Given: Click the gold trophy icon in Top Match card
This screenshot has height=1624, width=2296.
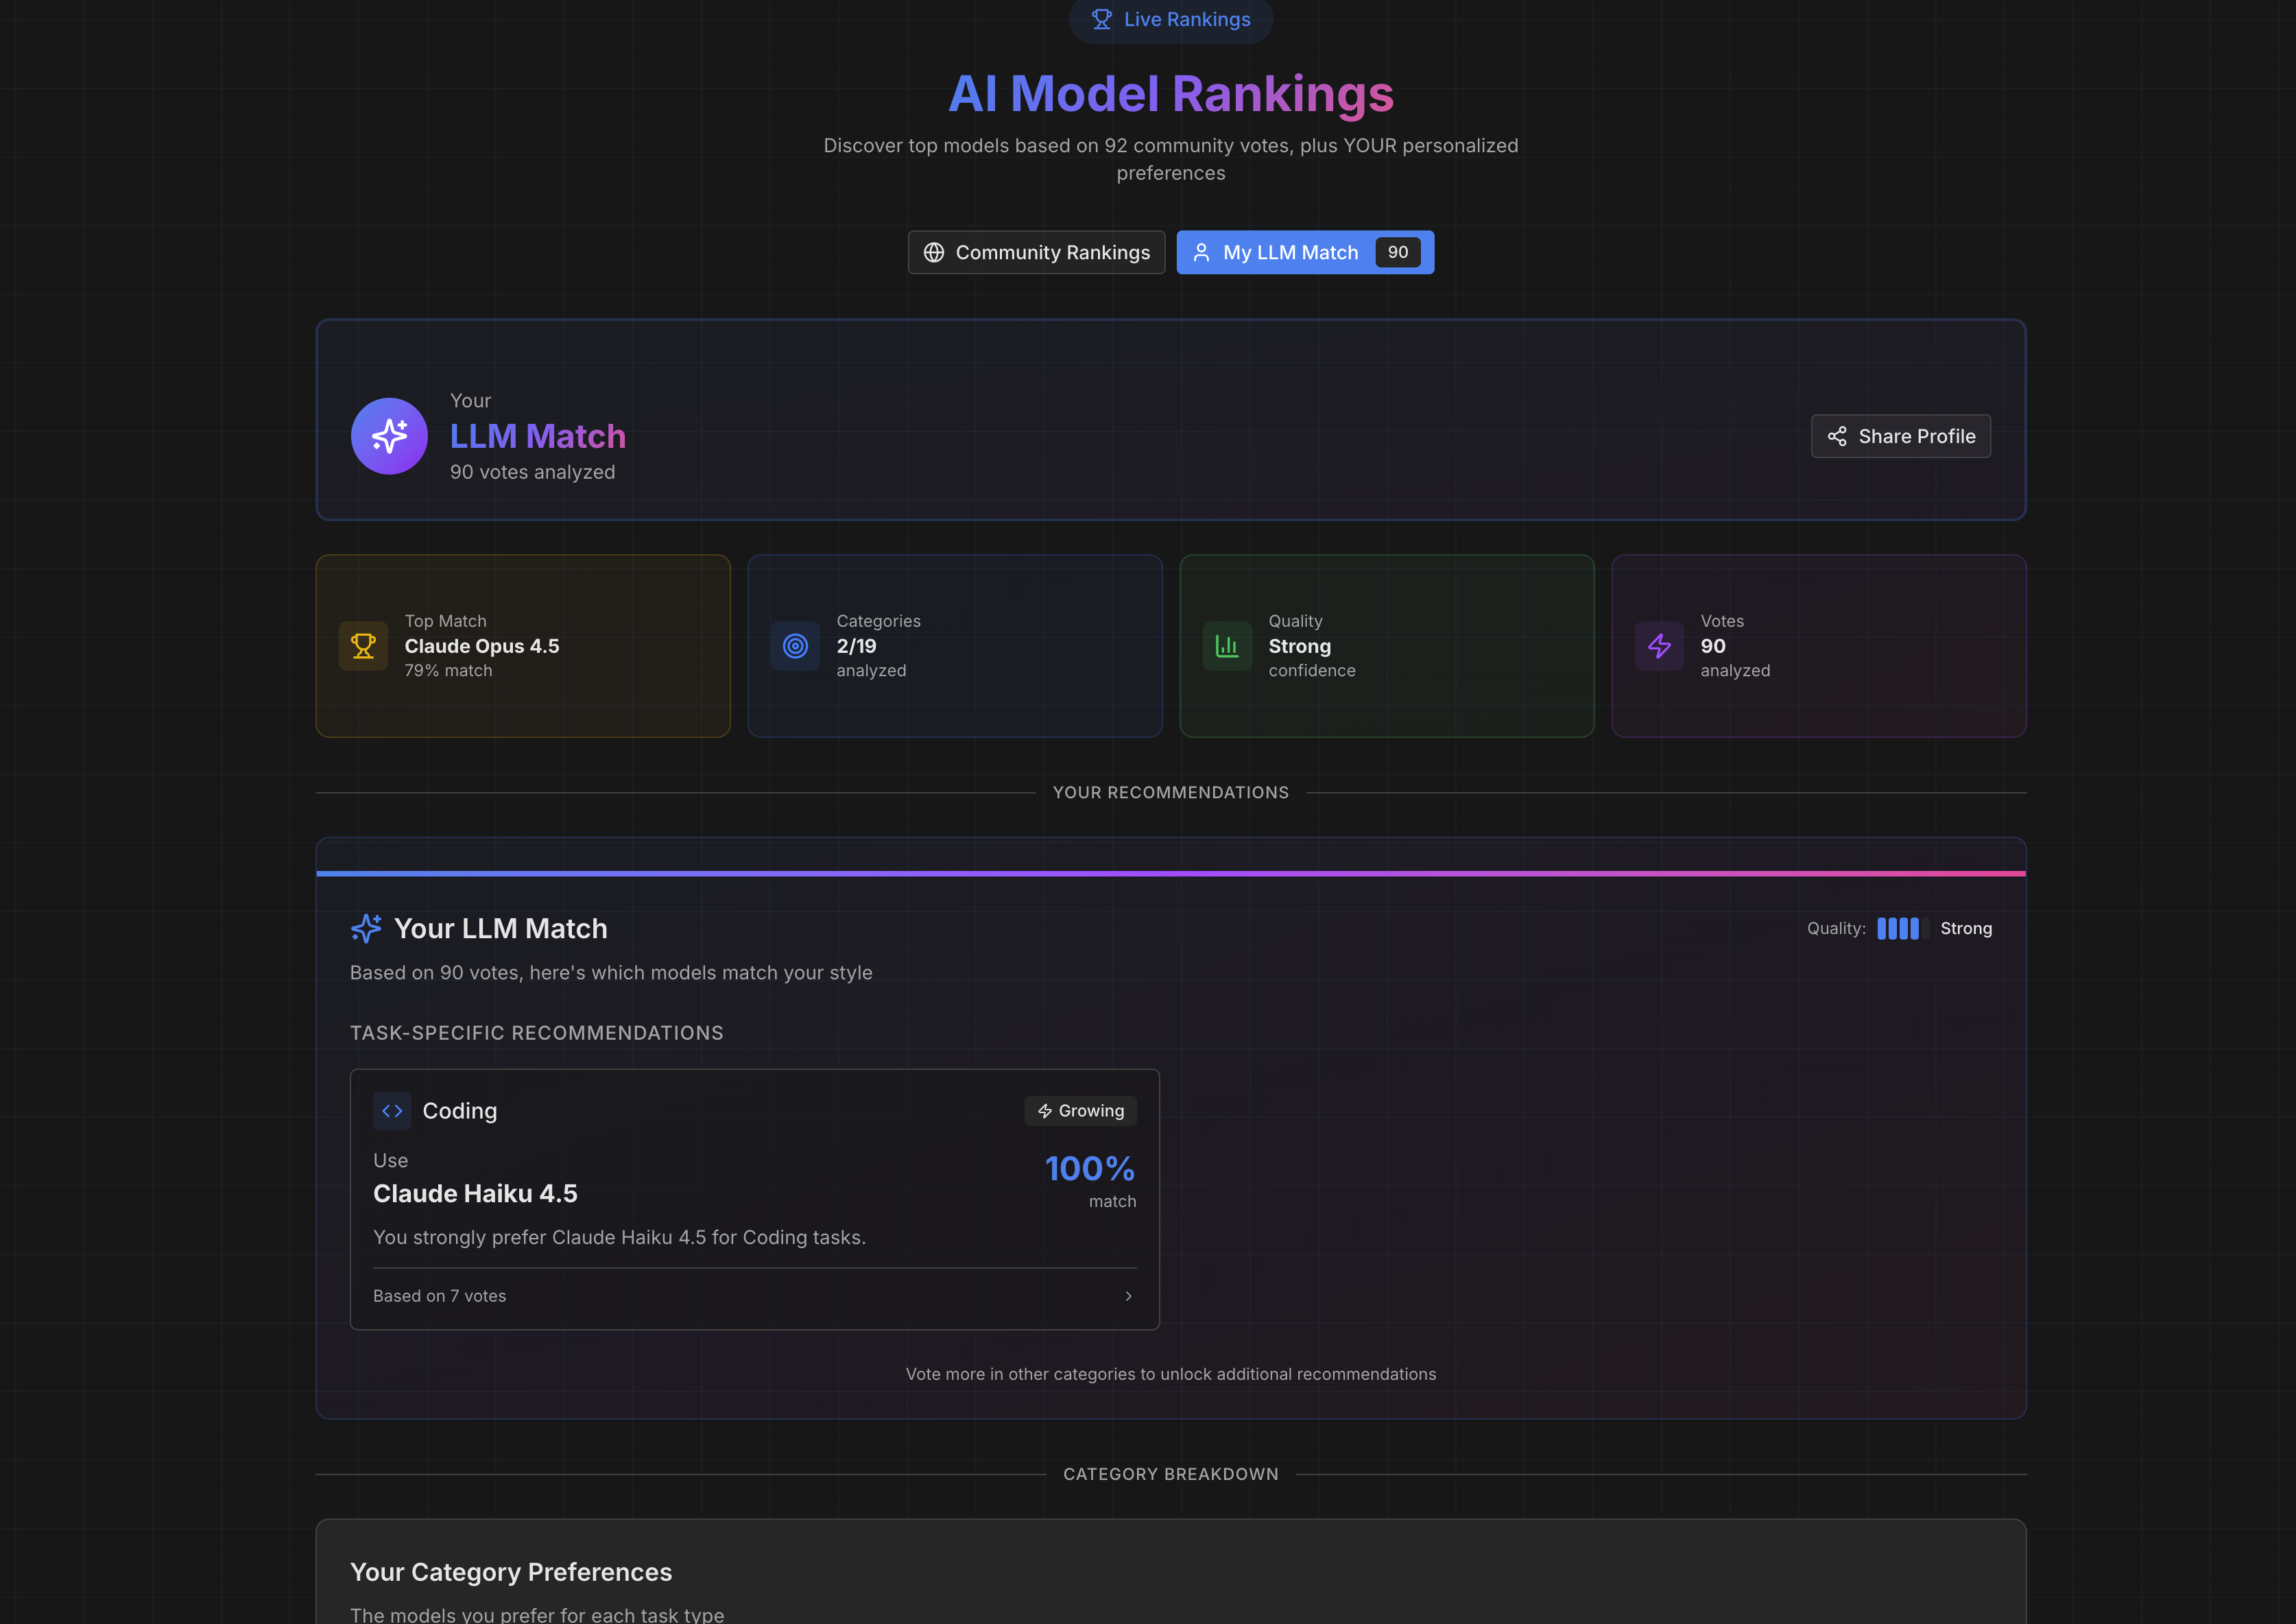Looking at the screenshot, I should (363, 646).
